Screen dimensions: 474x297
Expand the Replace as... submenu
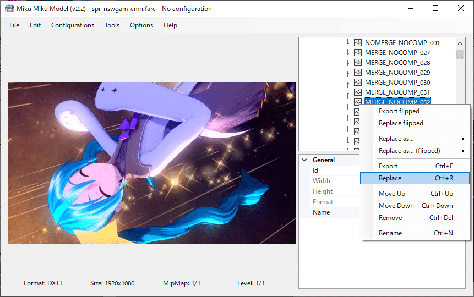coord(415,139)
